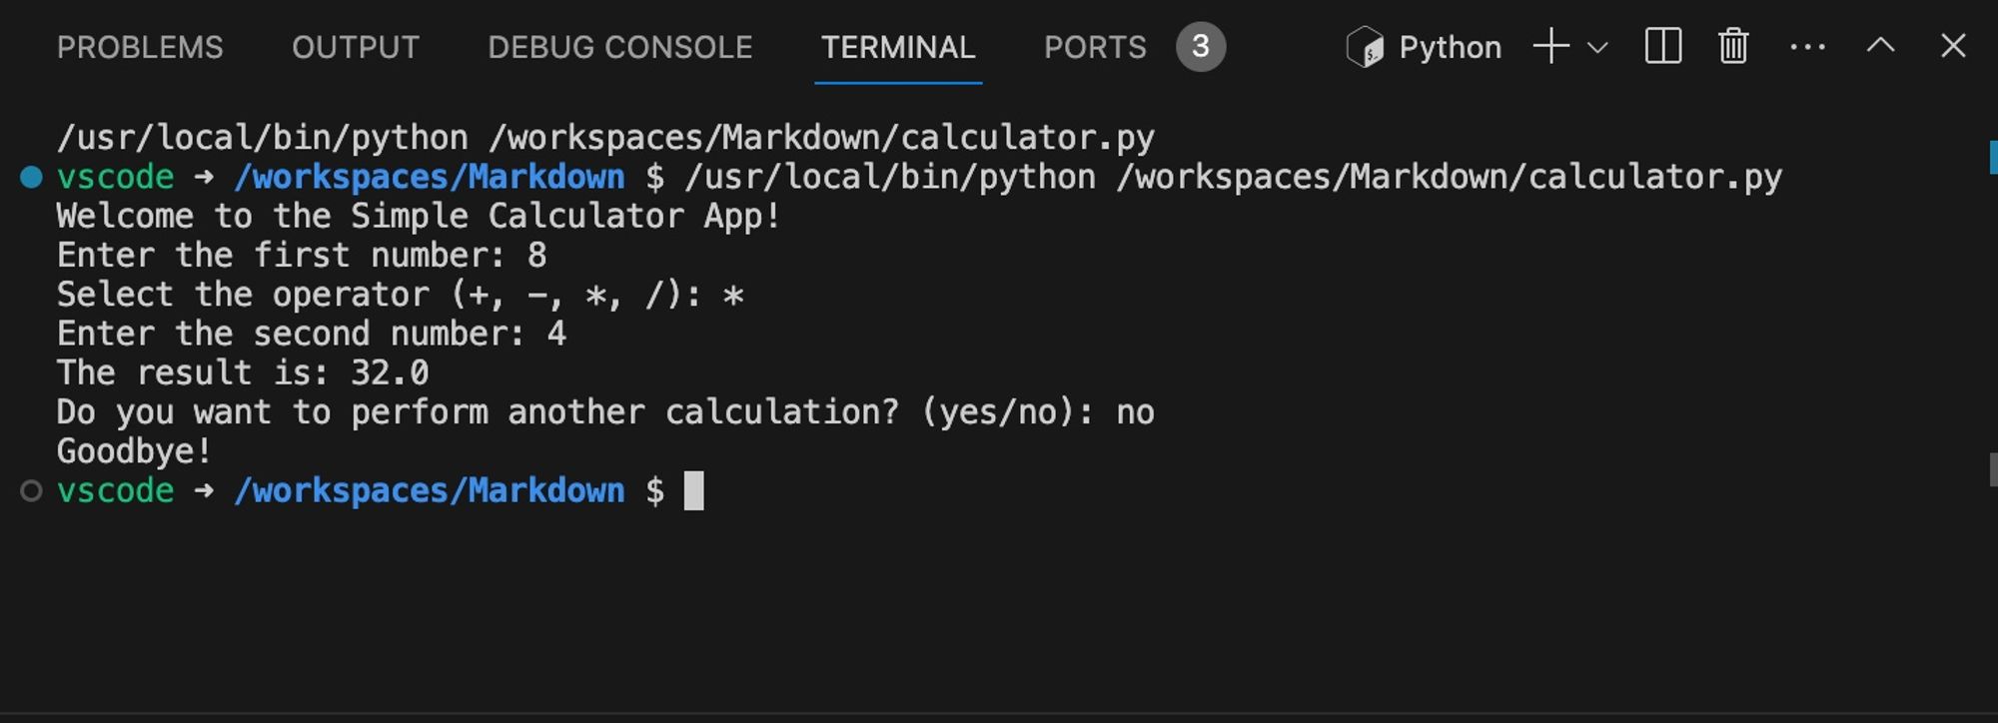Open the /workspaces/Markdown path link

coord(432,176)
